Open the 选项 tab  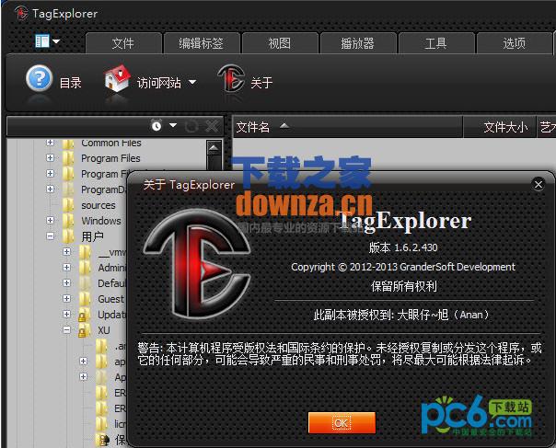tap(515, 43)
